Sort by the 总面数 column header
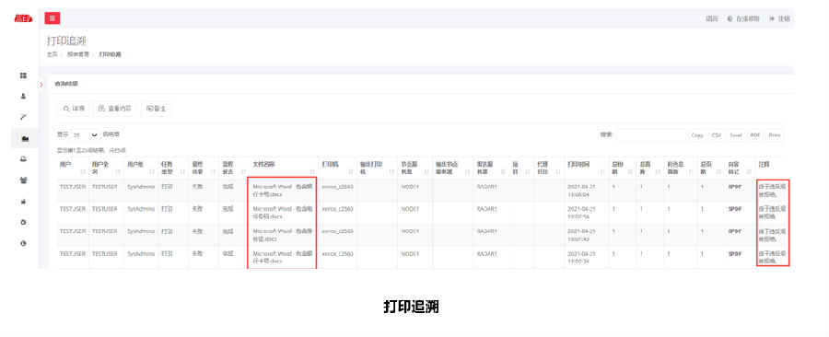829x337 pixels. [650, 168]
